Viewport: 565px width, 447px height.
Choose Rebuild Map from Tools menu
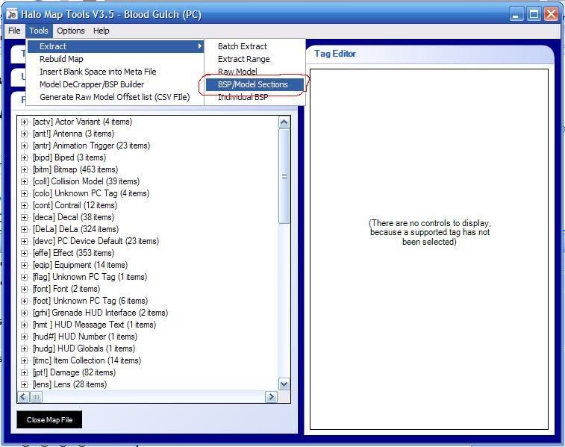pyautogui.click(x=116, y=59)
